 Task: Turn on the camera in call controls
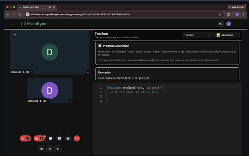click(37, 139)
